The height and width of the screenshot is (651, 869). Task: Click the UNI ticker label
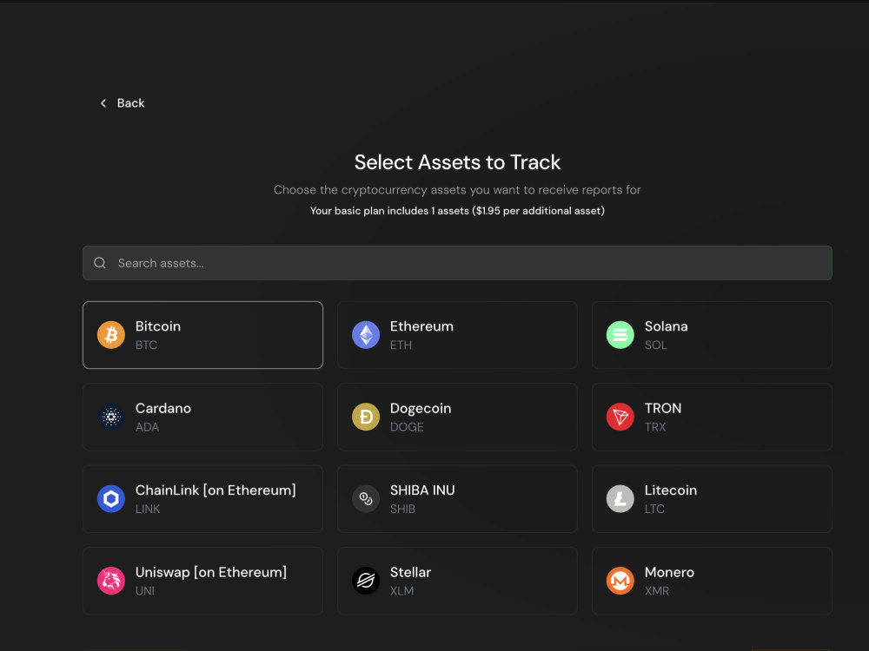point(144,590)
